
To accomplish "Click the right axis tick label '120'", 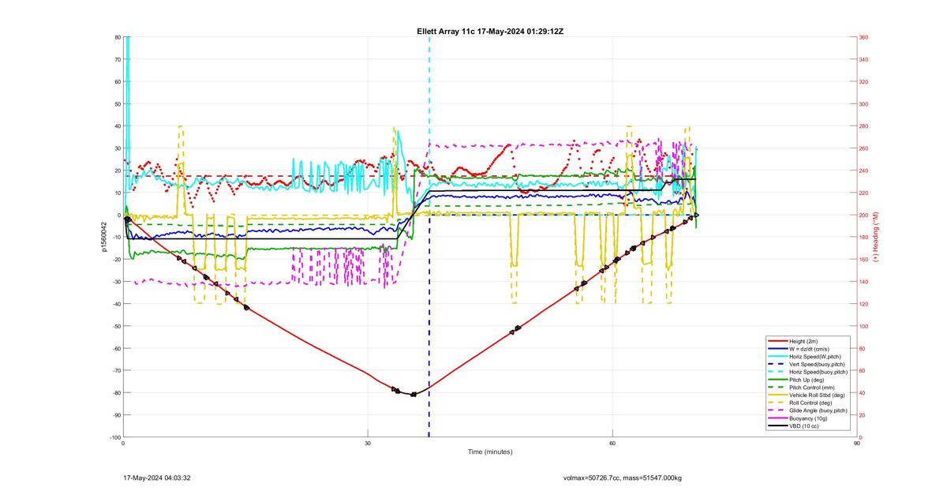I will coord(864,304).
